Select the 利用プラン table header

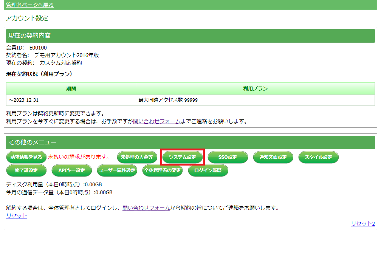pyautogui.click(x=256, y=89)
